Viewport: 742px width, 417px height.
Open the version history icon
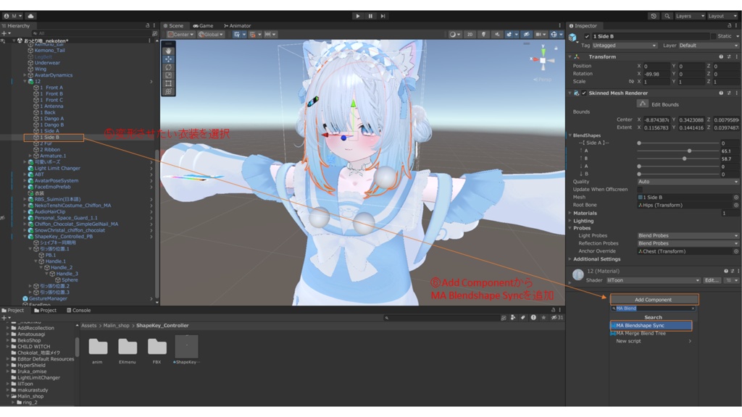654,16
